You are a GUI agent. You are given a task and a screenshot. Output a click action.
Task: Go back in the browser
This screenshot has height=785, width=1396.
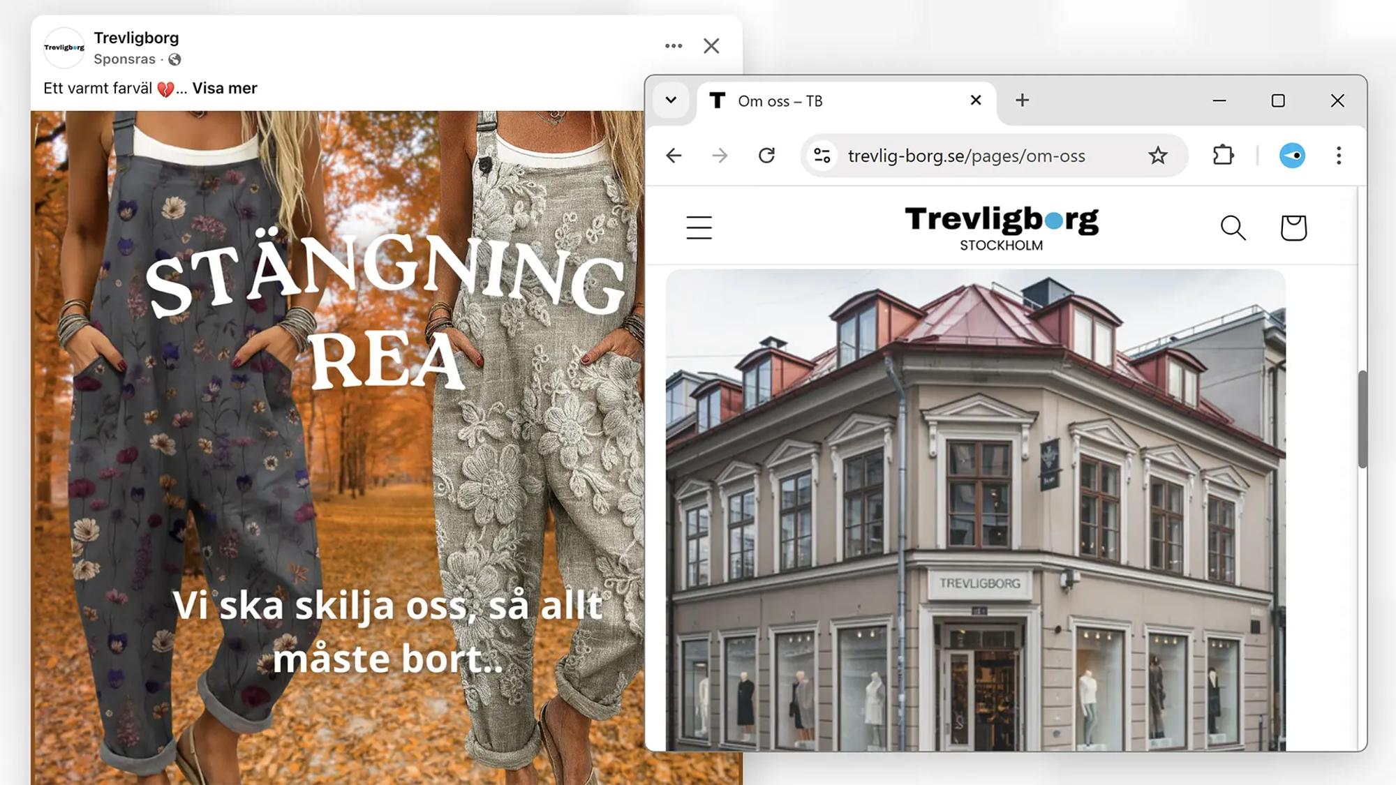pyautogui.click(x=674, y=156)
